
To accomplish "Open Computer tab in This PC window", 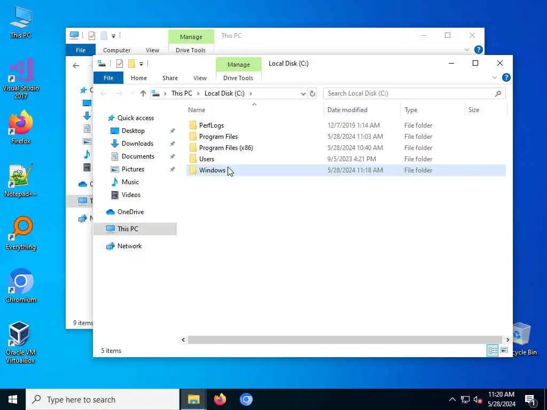I will point(116,50).
